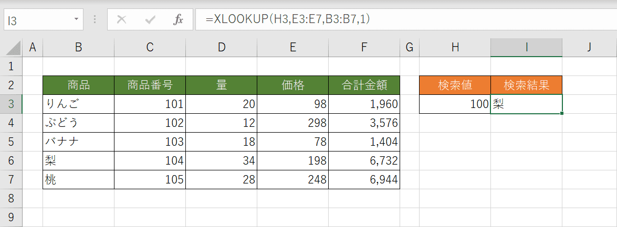Select column D header
This screenshot has width=617, height=227.
[222, 48]
